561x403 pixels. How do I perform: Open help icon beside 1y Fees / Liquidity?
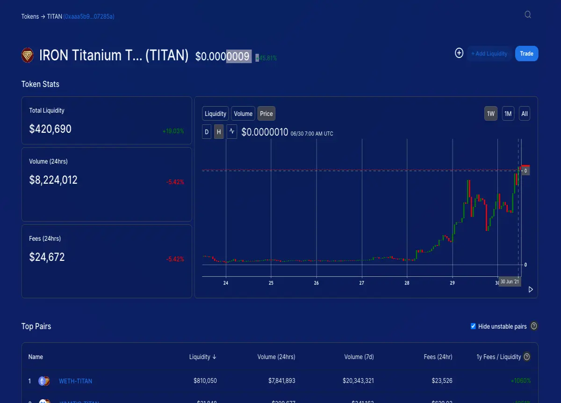tap(527, 357)
